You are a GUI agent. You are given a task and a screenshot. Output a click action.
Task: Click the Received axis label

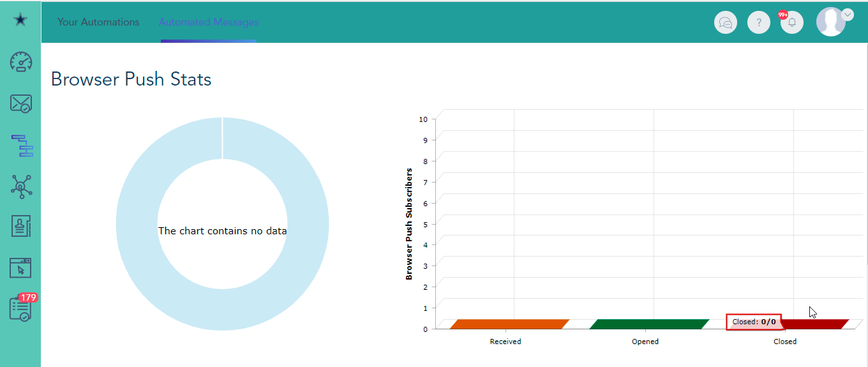pos(505,341)
